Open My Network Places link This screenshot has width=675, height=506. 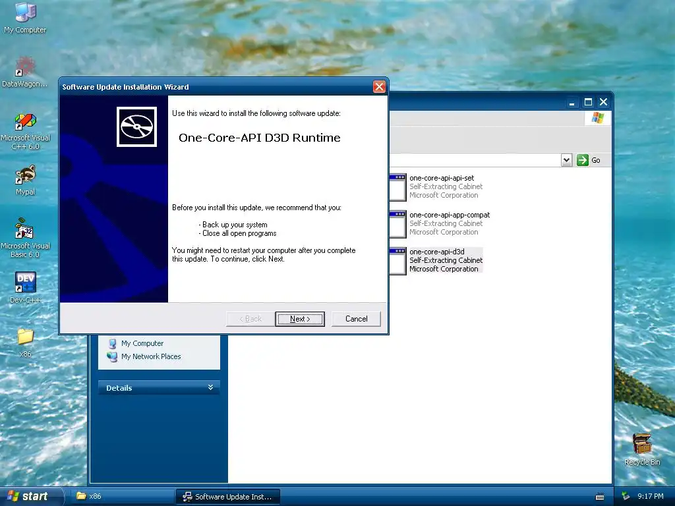point(151,356)
